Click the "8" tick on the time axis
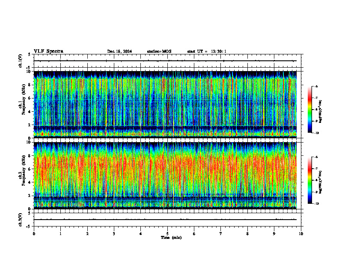The width and height of the screenshot is (339, 262). coord(247,234)
